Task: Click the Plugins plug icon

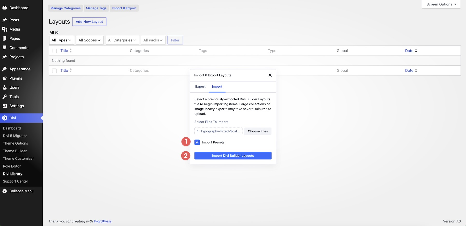Action: coord(5,78)
